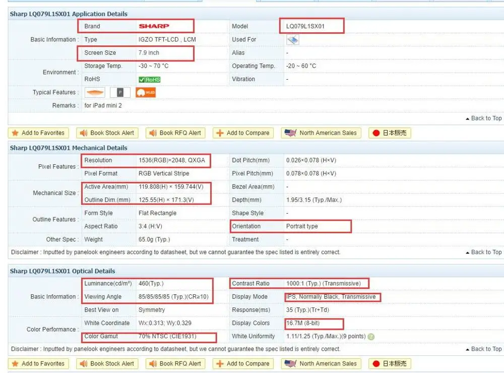Click the 85/85/85/85 viewing angle value
Screen dimensions: 504x373
(173, 296)
